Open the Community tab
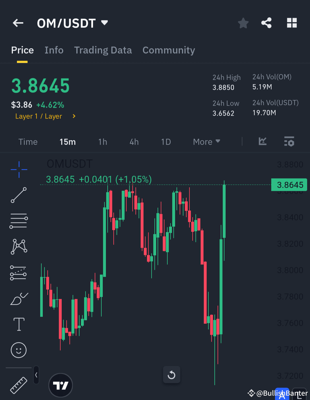 point(168,50)
